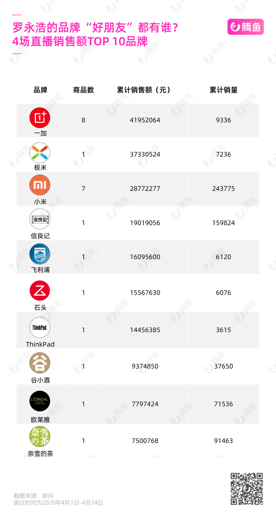Click the 腾鱼 pink logo badge
Image resolution: width=276 pixels, height=524 pixels.
coord(245,27)
